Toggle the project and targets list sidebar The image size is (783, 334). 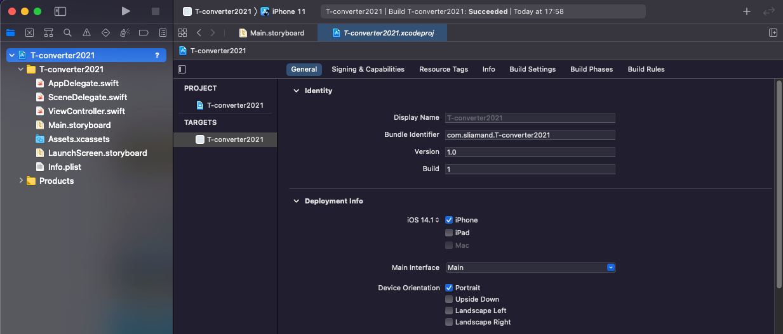tap(182, 69)
